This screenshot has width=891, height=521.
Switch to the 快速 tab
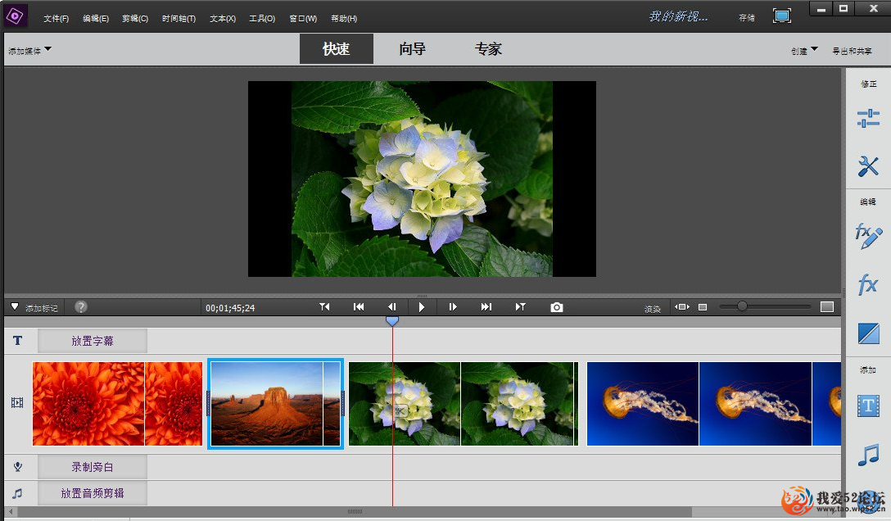337,49
